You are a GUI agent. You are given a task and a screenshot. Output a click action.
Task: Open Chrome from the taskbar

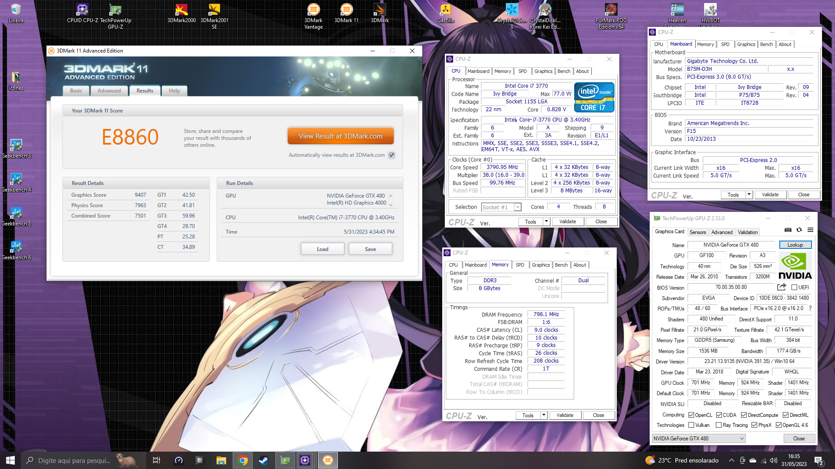coord(243,460)
